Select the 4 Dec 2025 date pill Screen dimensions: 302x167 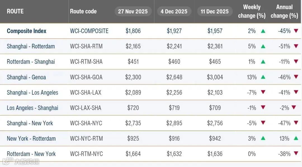tap(174, 11)
